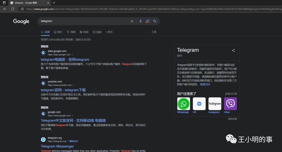Open a new browser tab
282x152 pixels.
coord(54,3)
